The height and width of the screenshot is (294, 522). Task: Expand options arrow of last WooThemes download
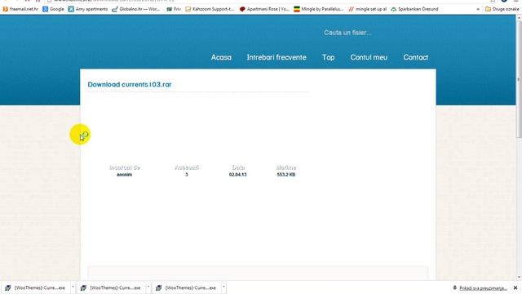pos(223,287)
